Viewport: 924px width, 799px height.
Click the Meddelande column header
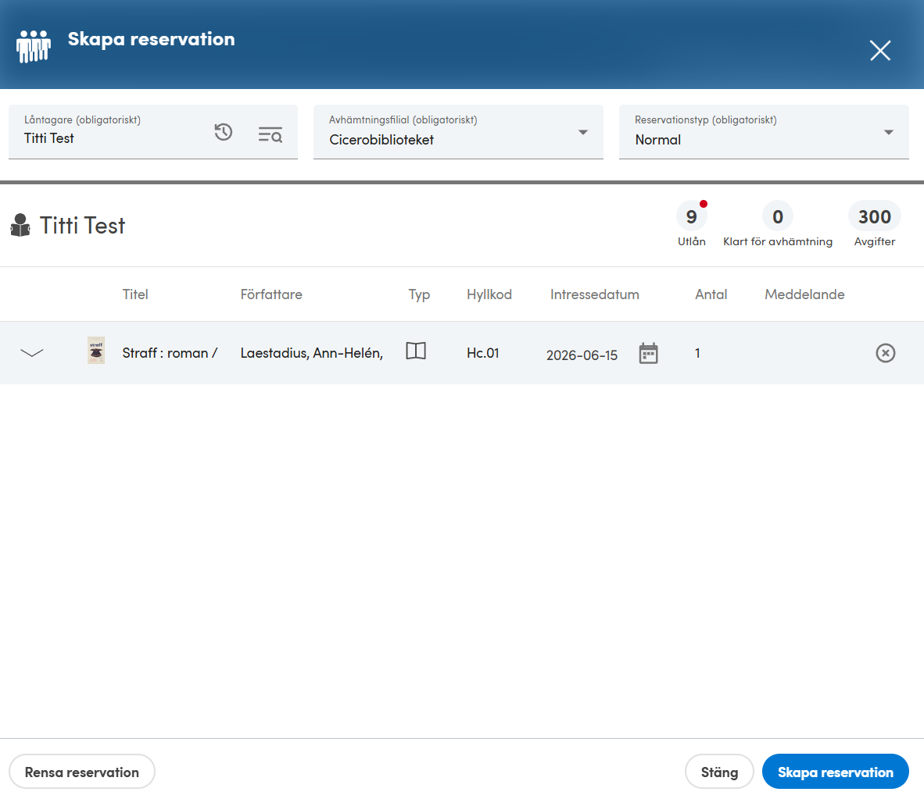tap(804, 294)
